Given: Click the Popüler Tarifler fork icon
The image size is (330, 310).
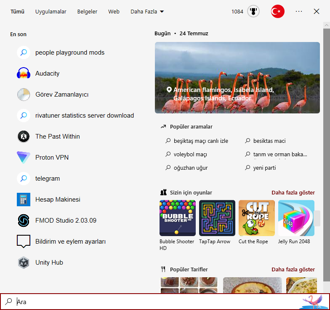Looking at the screenshot, I should [x=163, y=269].
